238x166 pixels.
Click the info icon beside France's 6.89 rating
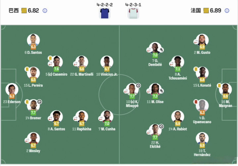pyautogui.click(x=227, y=11)
